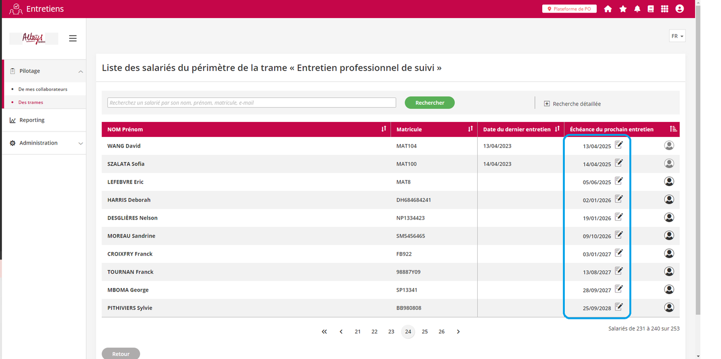
Task: Select De mes collaborateurs
Action: coord(43,89)
